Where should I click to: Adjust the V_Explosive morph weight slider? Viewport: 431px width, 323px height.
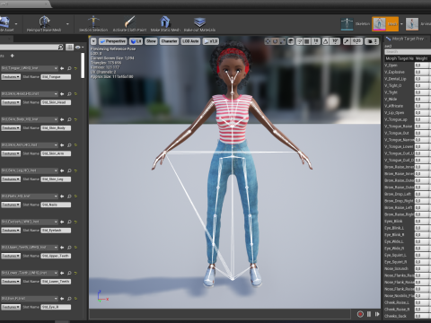point(423,72)
